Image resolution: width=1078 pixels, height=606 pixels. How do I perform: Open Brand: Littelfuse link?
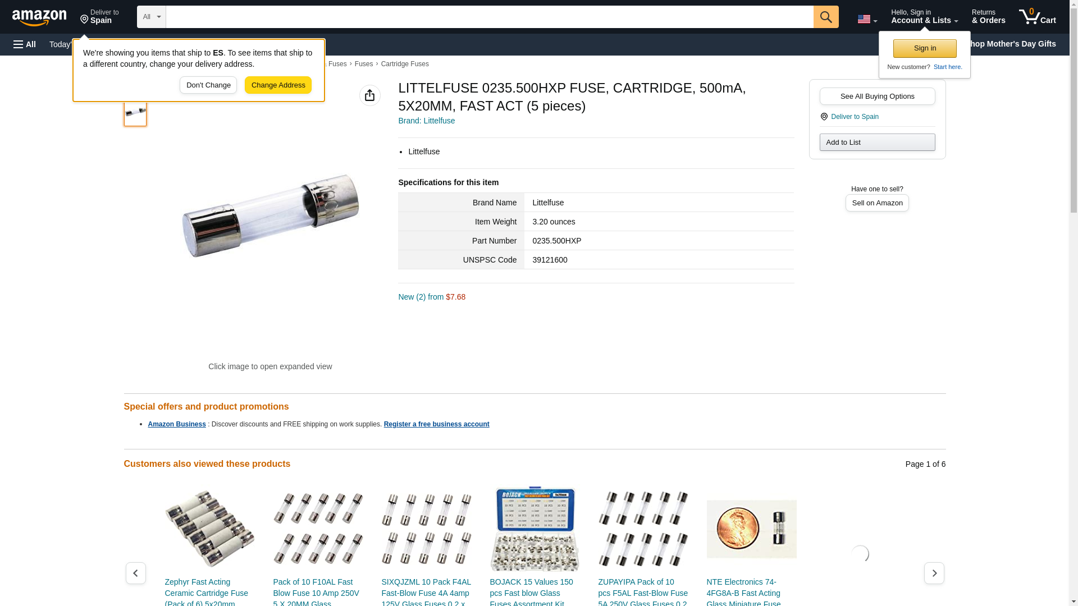(x=426, y=121)
